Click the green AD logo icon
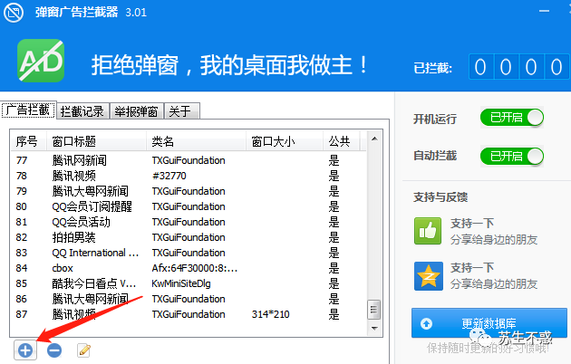This screenshot has width=571, height=364. click(x=41, y=61)
